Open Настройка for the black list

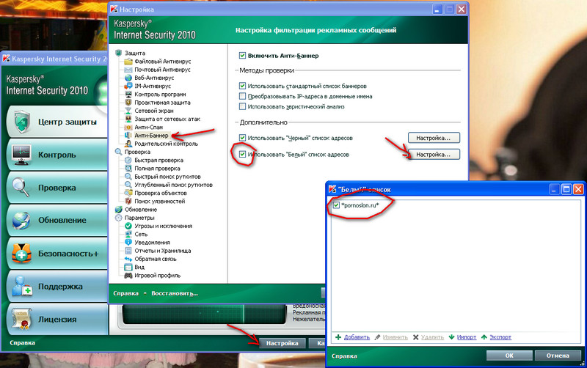coord(434,138)
